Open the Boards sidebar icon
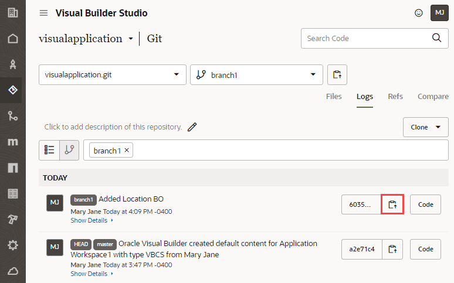The image size is (454, 283). tap(13, 193)
